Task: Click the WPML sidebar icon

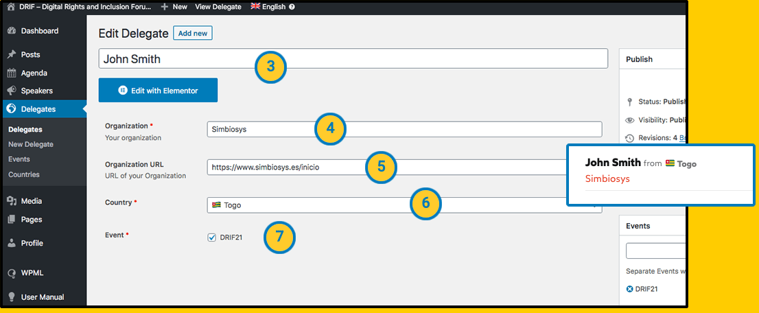Action: click(x=12, y=273)
